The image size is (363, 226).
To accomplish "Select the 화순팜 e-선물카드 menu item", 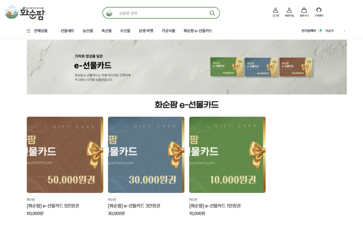I will click(198, 31).
